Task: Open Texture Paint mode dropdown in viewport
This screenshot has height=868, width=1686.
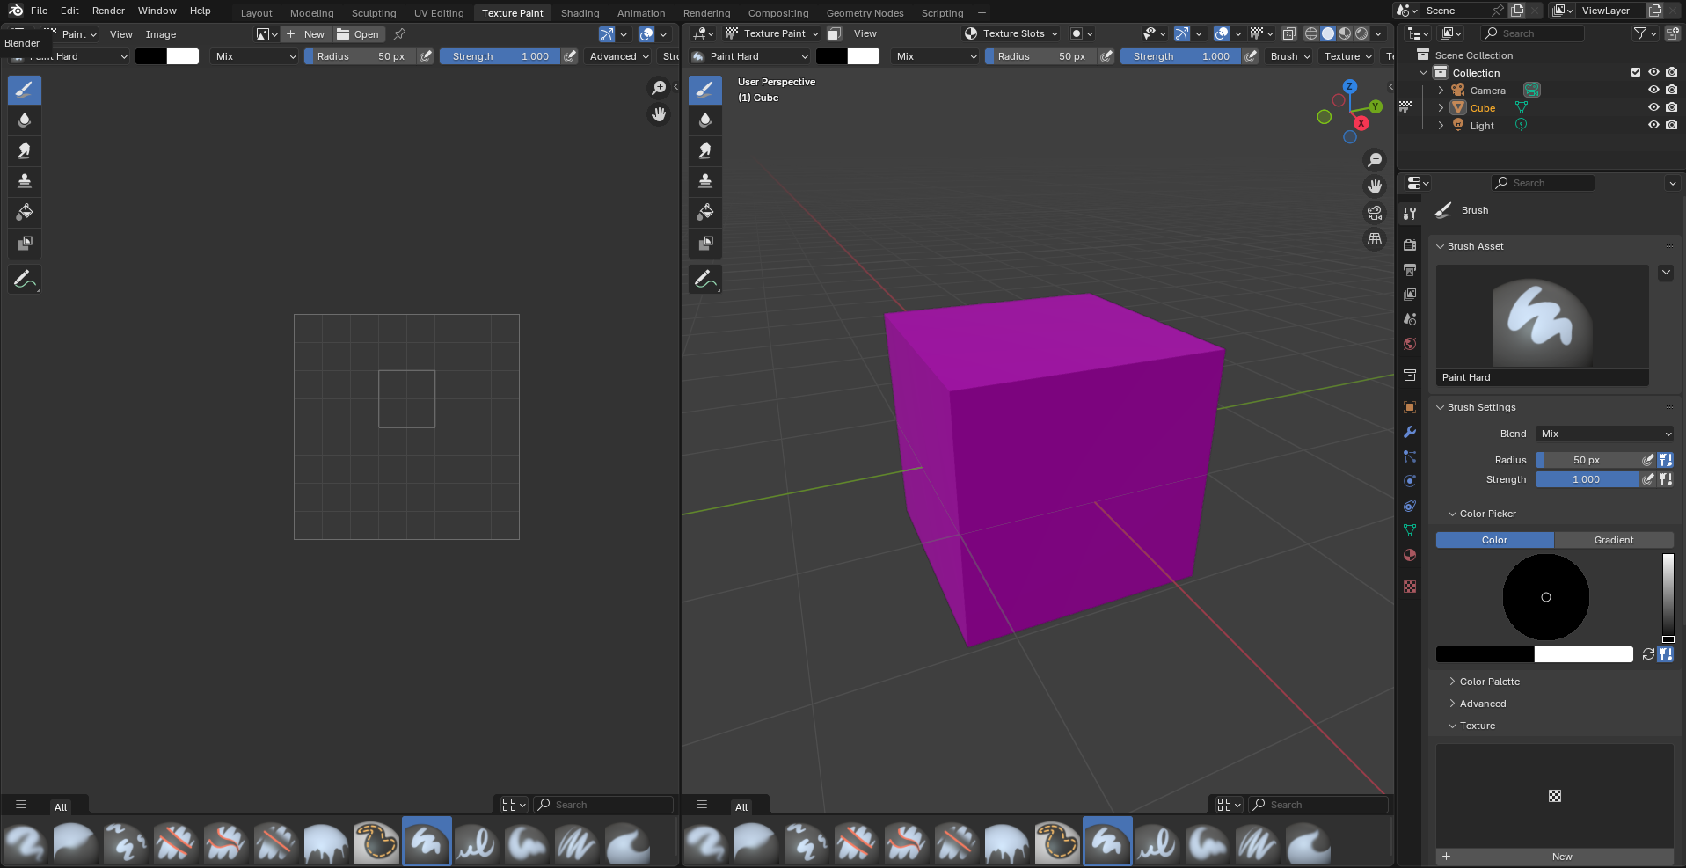Action: point(771,33)
